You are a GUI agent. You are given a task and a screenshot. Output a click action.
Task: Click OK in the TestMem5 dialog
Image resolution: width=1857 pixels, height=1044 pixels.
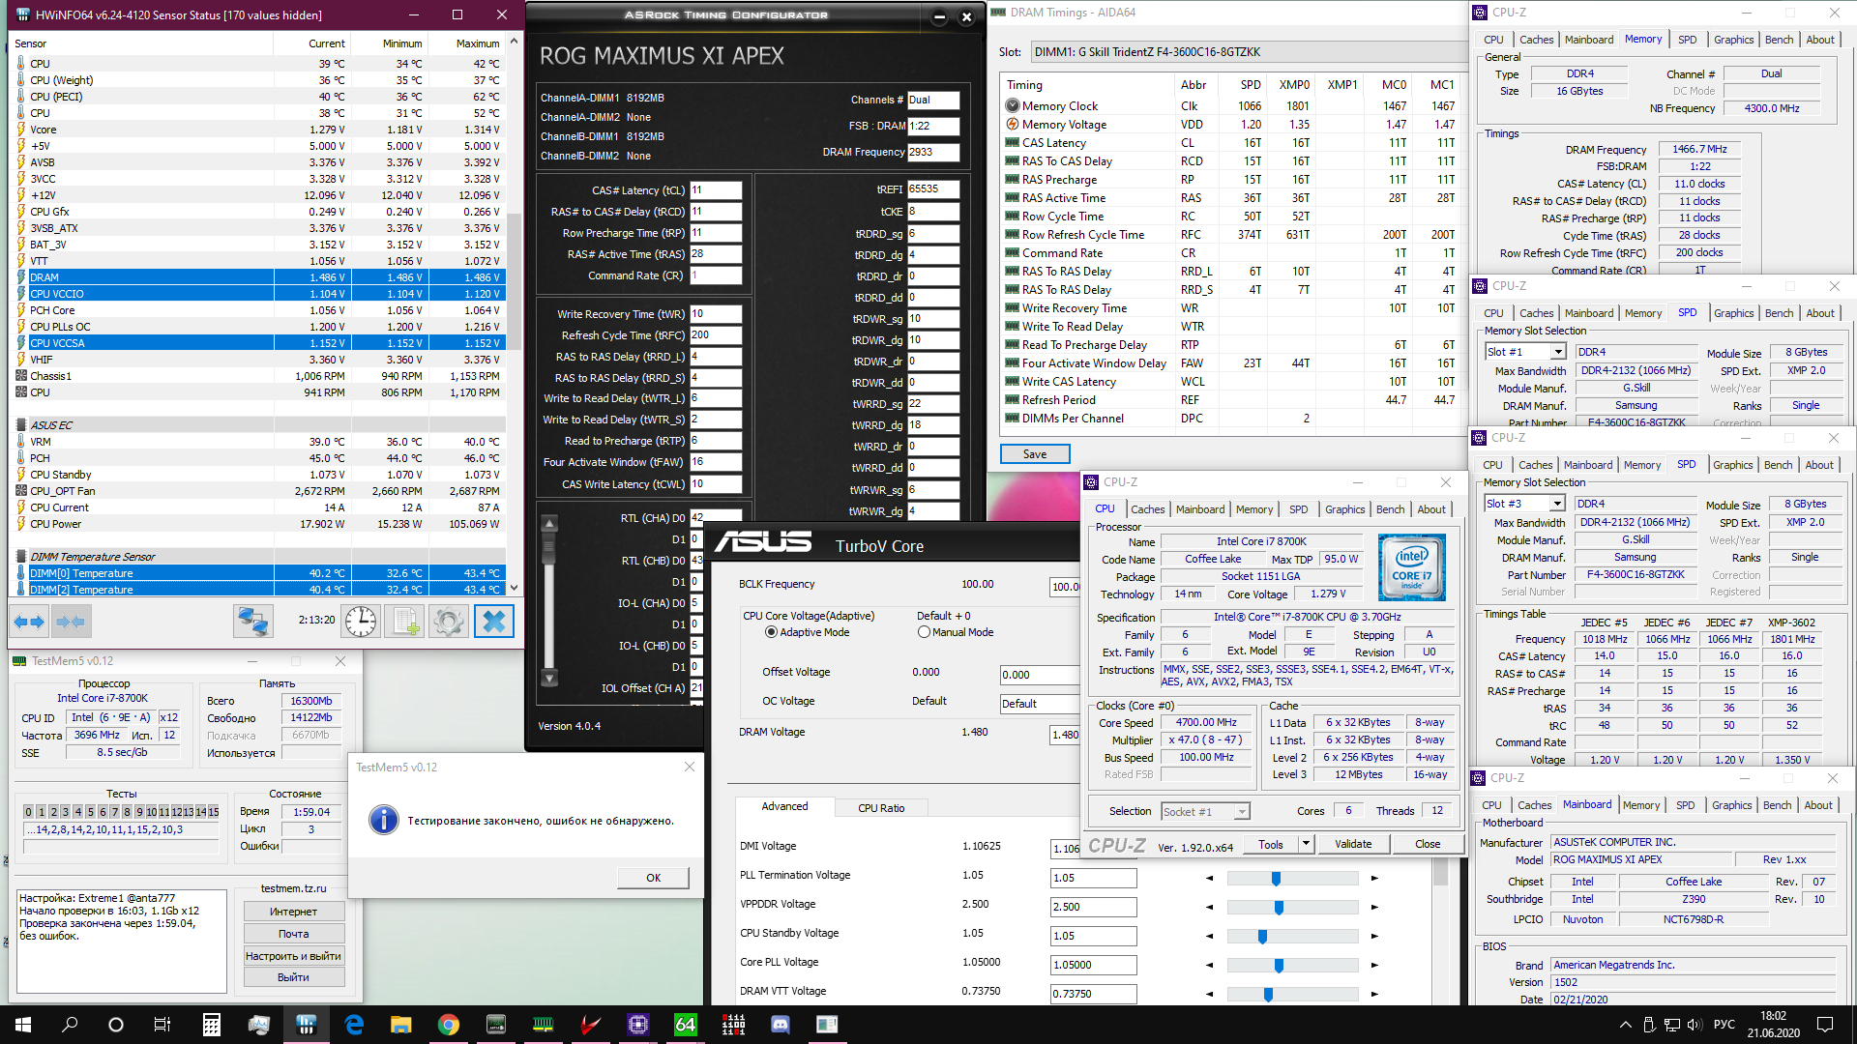pos(653,878)
